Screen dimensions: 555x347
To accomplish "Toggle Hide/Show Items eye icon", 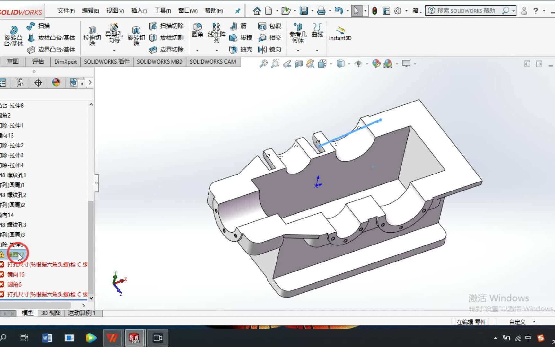I will [x=359, y=64].
